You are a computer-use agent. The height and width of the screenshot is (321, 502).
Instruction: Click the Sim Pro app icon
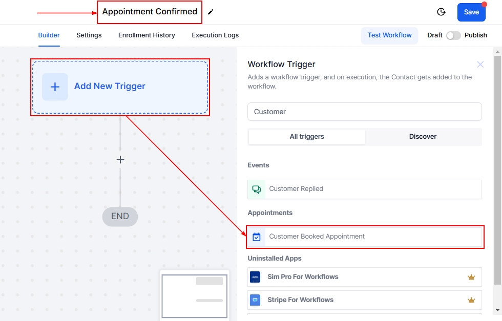[255, 277]
